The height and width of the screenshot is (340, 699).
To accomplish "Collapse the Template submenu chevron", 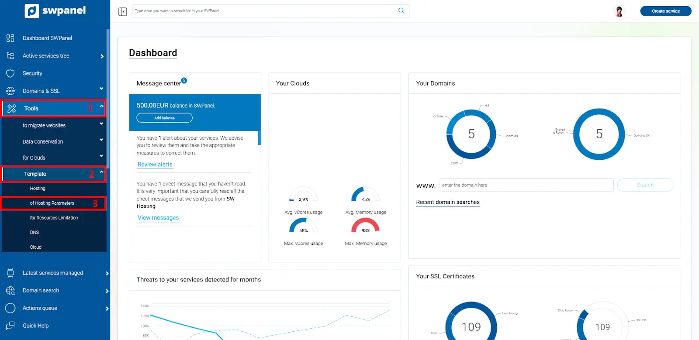I will coord(101,172).
